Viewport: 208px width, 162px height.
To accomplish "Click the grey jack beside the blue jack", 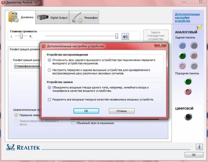I will pyautogui.click(x=194, y=45).
